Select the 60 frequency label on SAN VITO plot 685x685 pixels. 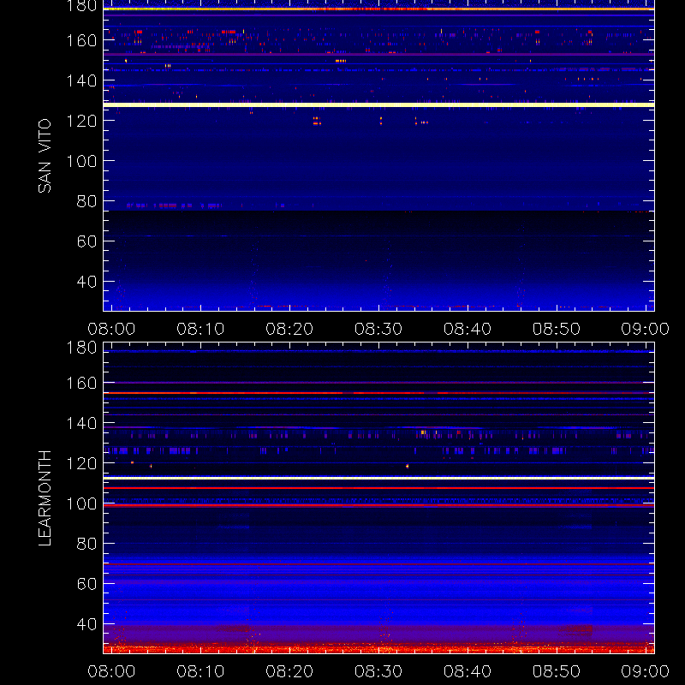click(86, 241)
